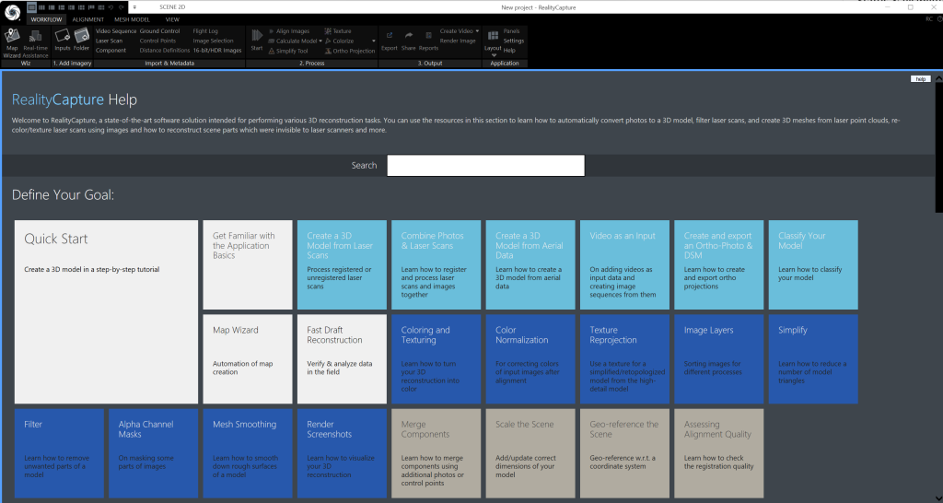
Task: Click 16-bit/HDR Images
Action: [217, 51]
